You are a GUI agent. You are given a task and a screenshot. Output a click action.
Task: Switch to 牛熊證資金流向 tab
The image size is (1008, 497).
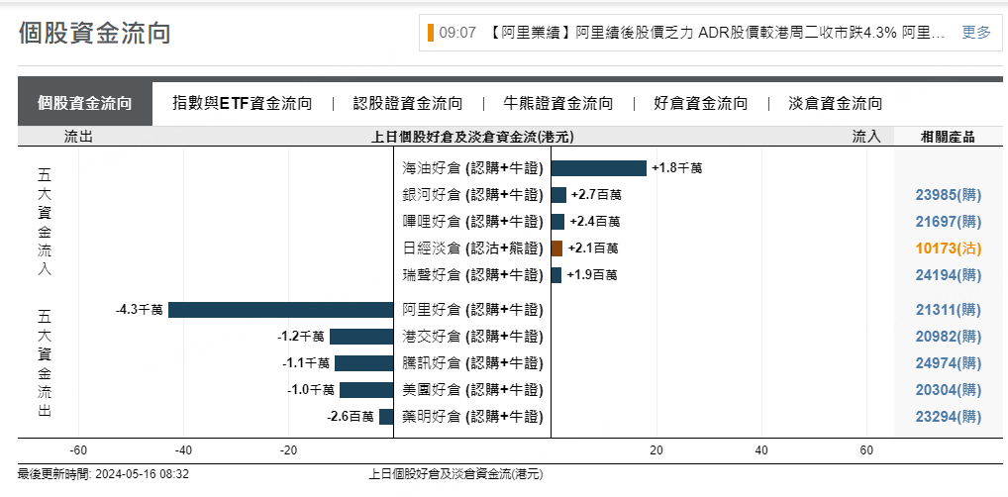click(558, 104)
